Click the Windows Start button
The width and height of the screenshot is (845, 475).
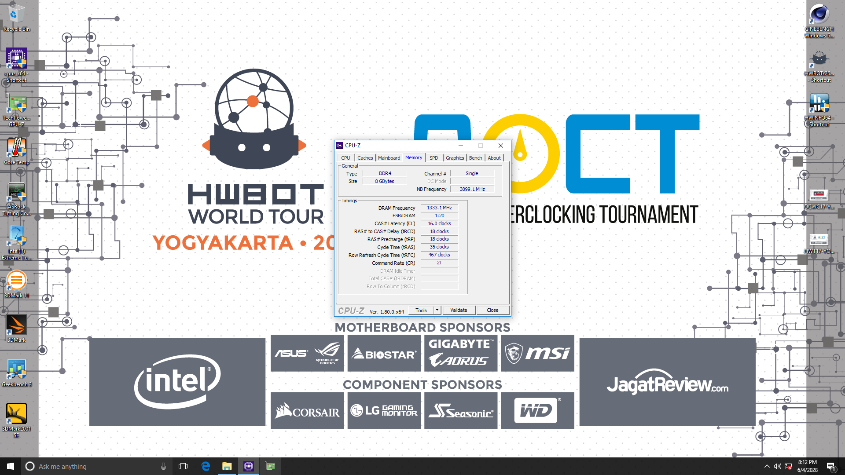(11, 466)
